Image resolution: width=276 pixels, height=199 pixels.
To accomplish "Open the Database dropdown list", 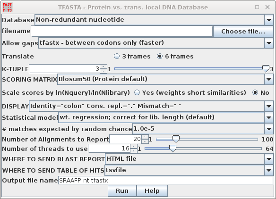I will [268, 20].
